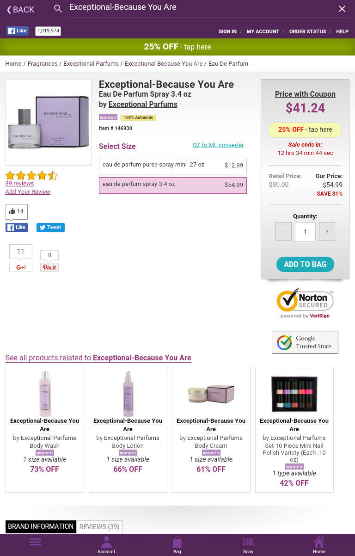Click the ADD TO BAG button
This screenshot has height=556, width=355.
pyautogui.click(x=305, y=264)
